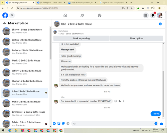Click the zoom magnifier icon in address bar
This screenshot has height=133, width=167.
(128, 8)
